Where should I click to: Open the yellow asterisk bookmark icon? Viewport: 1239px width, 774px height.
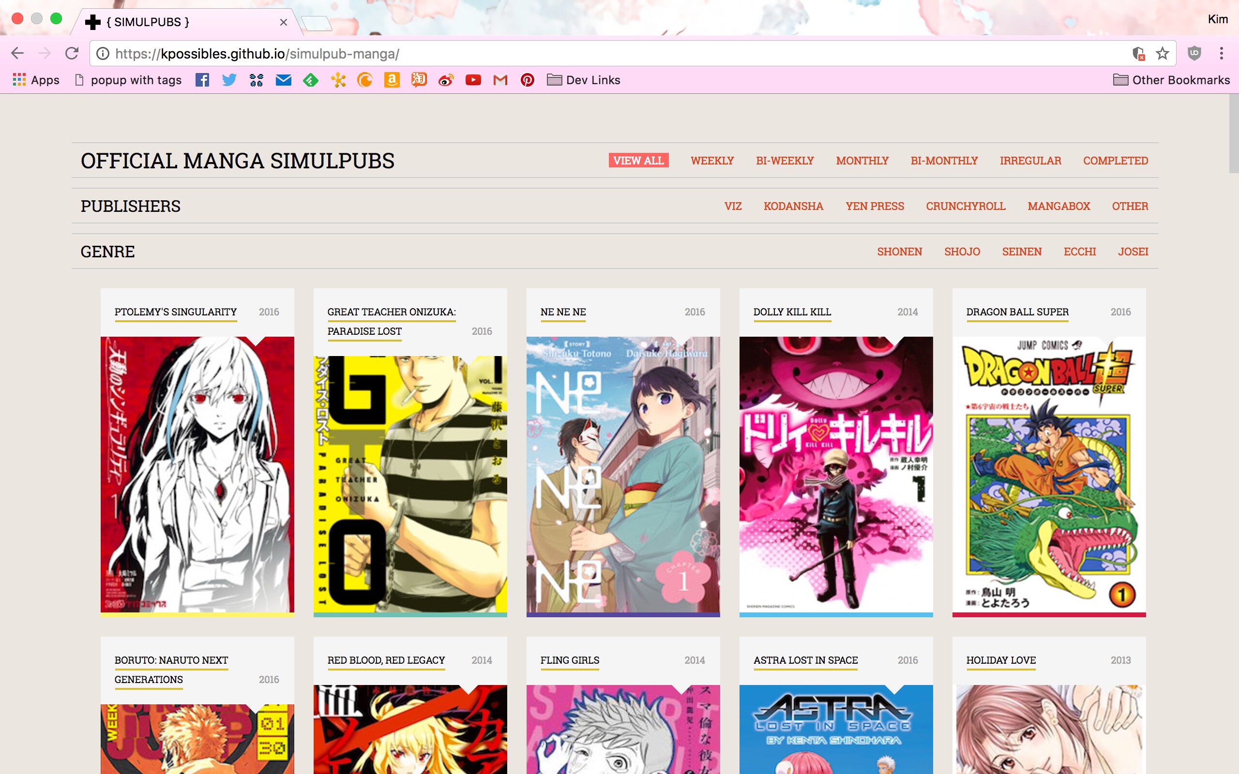338,80
